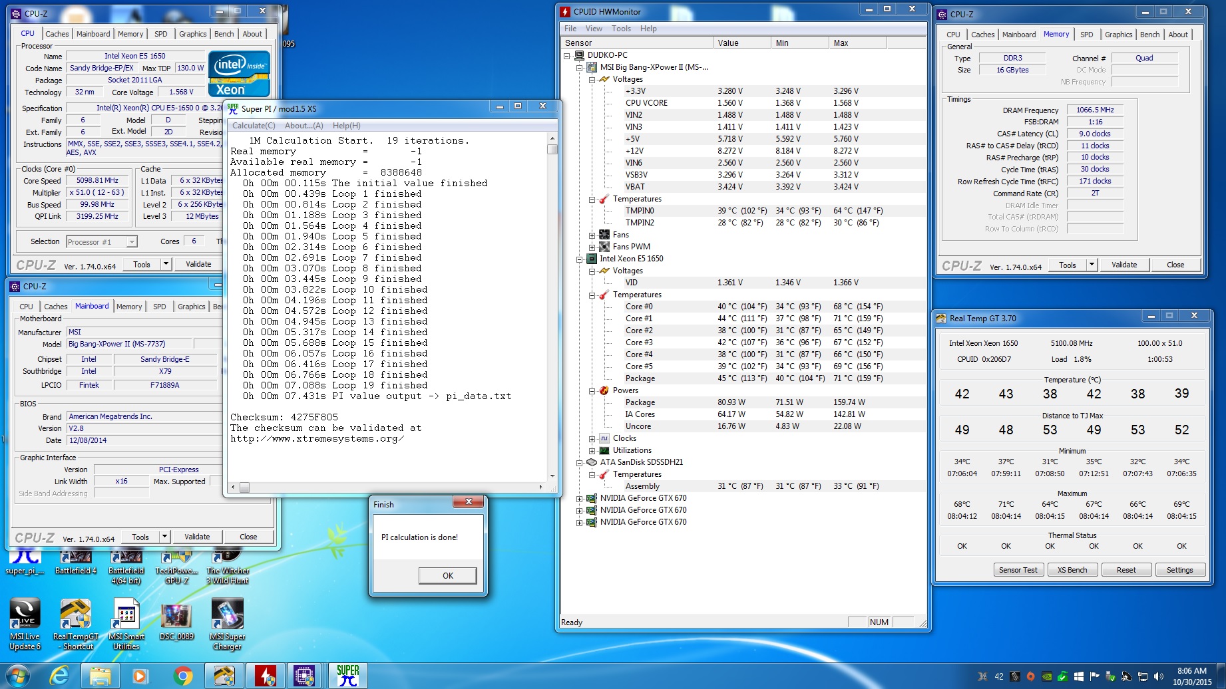Click the Intel Xeon E5 1650 CPU icon in HWMonitor
Image resolution: width=1226 pixels, height=689 pixels.
(592, 259)
